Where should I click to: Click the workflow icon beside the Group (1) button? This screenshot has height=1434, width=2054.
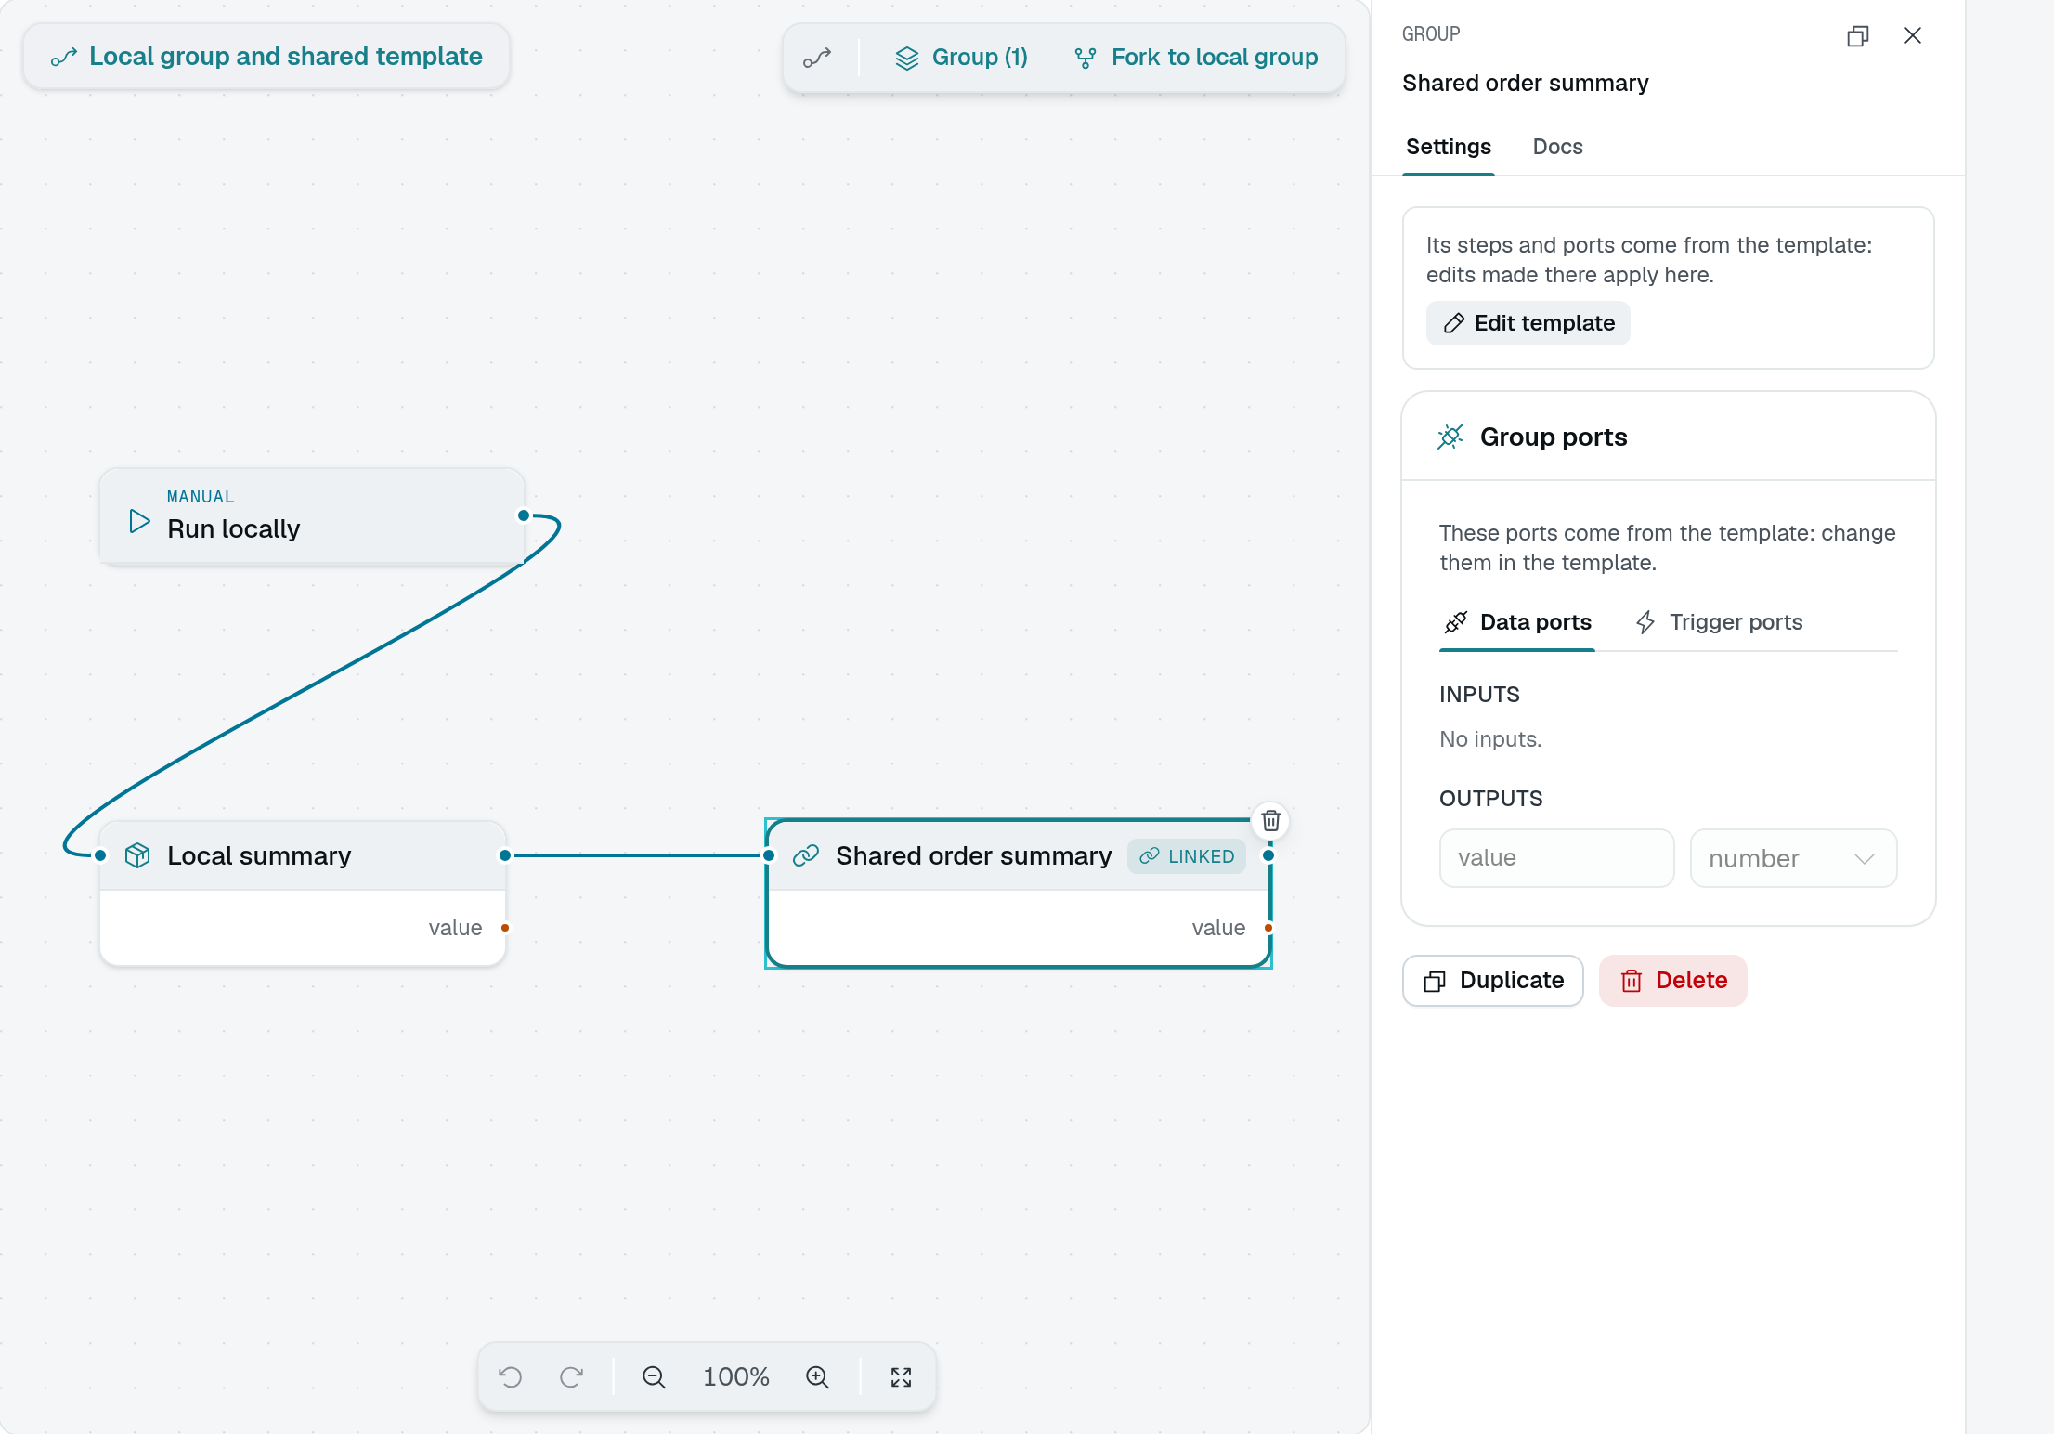[817, 58]
